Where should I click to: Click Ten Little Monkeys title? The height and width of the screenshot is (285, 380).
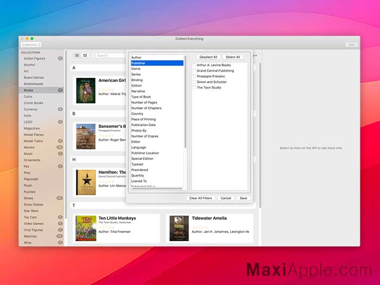click(x=117, y=218)
